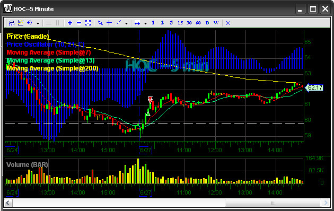Click the 6/24 date label on price axis
334x211 pixels.
point(12,150)
